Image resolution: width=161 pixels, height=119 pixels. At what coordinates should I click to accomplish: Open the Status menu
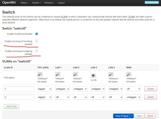click(25, 3)
